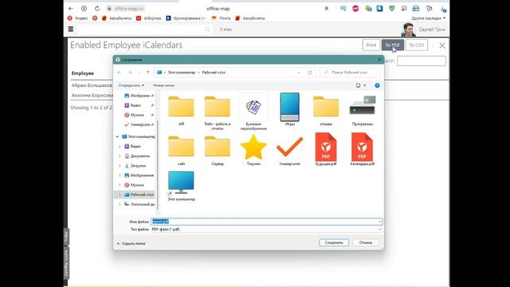
Task: Open the AliExpress bookmark
Action: (149, 18)
